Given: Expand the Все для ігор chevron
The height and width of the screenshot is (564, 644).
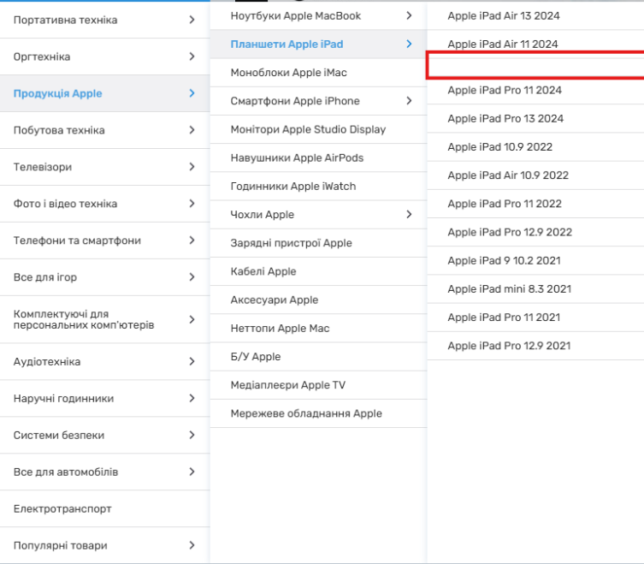Looking at the screenshot, I should click(192, 277).
